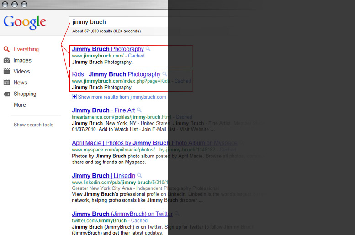355x235 pixels.
Task: Click 'About 871,000 results (0.24 seconds)' text
Action: 106,31
